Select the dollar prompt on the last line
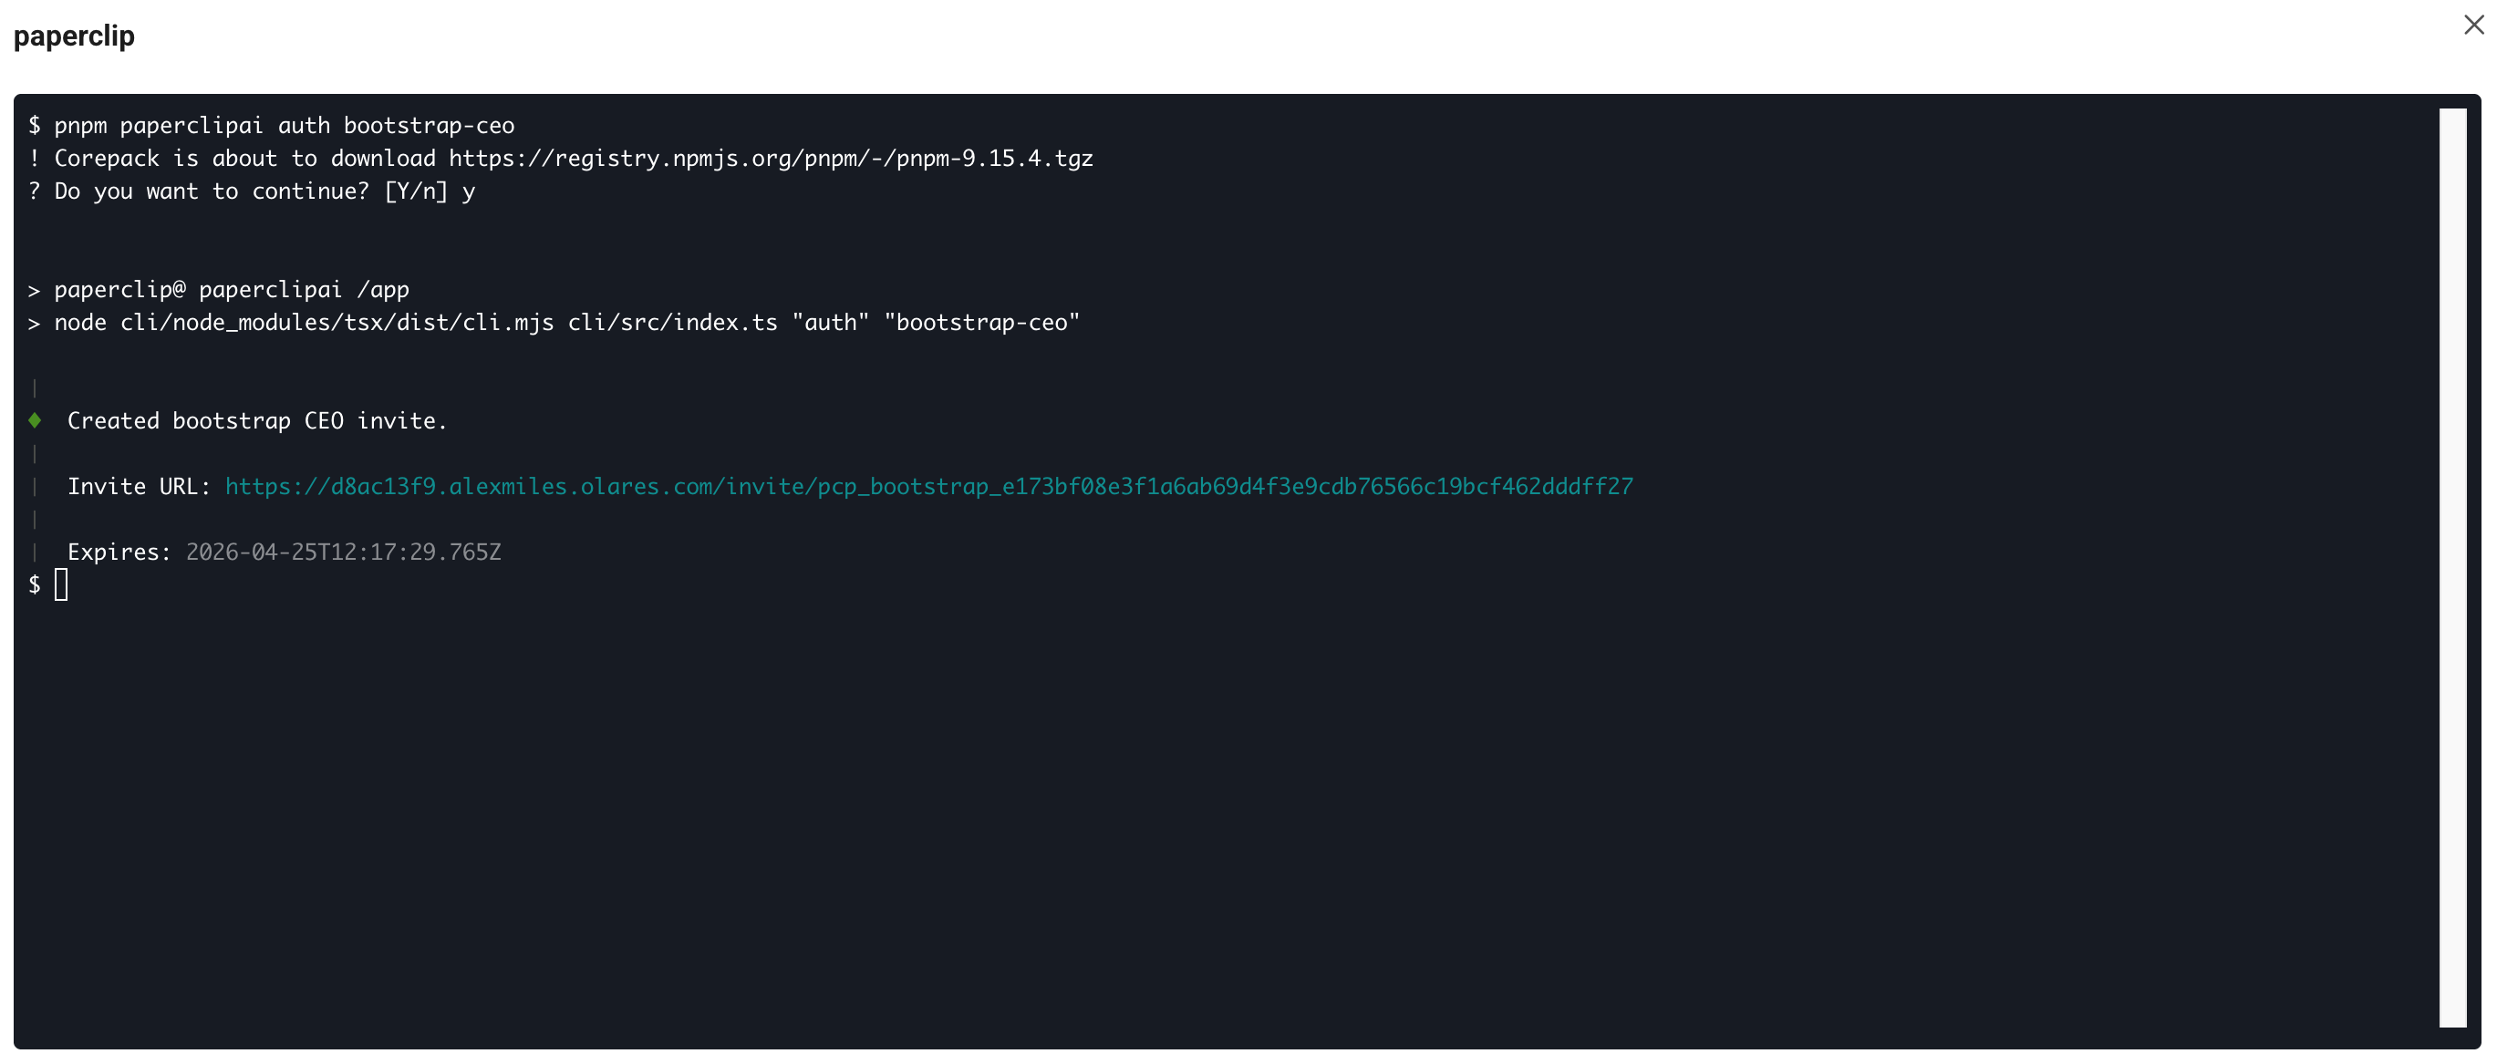2497x1064 pixels. tap(34, 583)
